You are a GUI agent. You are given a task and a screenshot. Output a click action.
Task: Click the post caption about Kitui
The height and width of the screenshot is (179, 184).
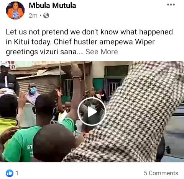[x=89, y=42]
